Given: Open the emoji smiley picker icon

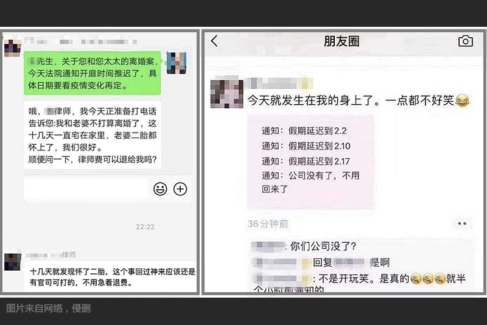Looking at the screenshot, I should (160, 189).
